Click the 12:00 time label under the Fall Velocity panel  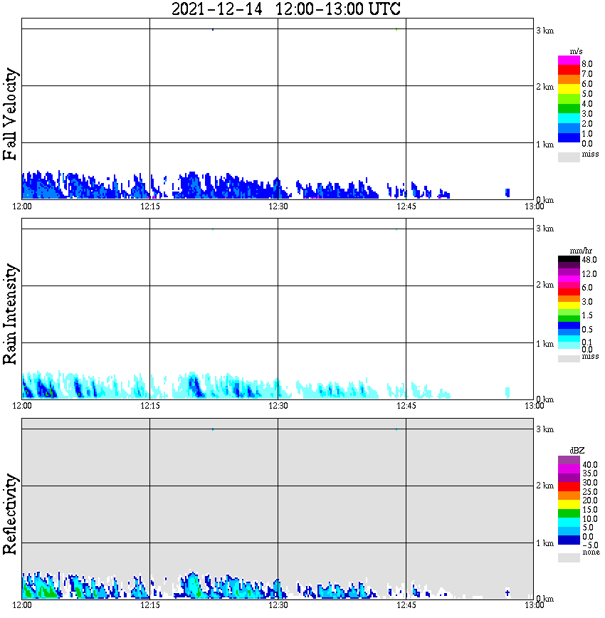22,206
